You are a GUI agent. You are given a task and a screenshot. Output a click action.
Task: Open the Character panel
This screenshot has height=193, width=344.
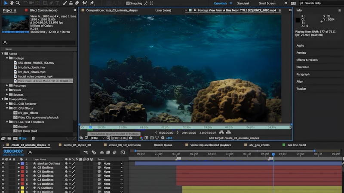303,67
